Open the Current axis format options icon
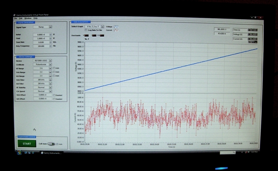 click(255, 39)
